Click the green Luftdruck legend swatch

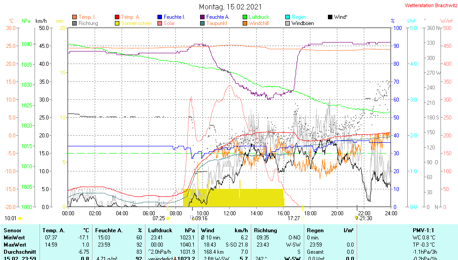(x=245, y=17)
